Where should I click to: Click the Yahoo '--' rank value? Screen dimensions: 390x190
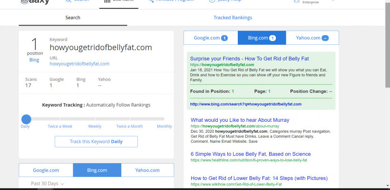[100, 85]
